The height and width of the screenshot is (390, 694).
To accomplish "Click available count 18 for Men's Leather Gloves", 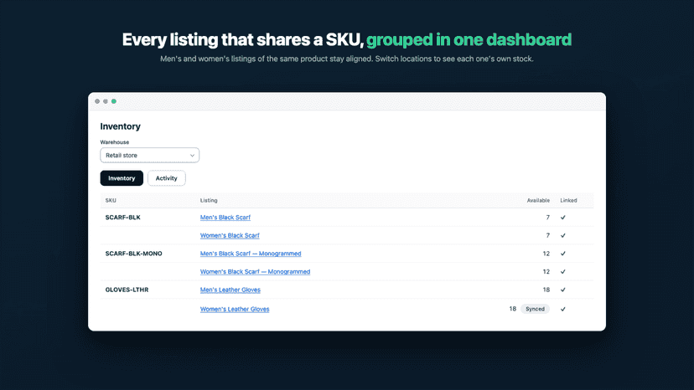I will (x=546, y=290).
